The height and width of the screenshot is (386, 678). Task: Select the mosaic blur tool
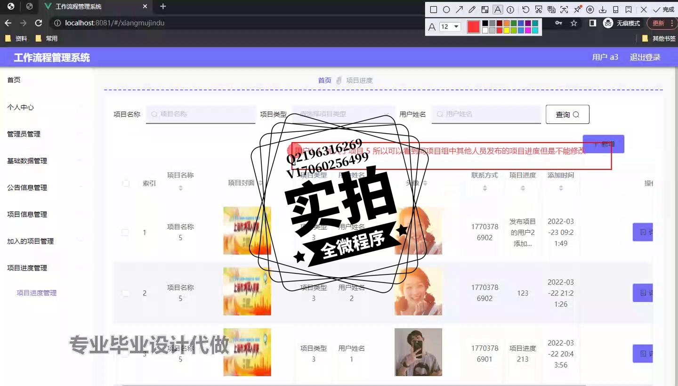485,9
